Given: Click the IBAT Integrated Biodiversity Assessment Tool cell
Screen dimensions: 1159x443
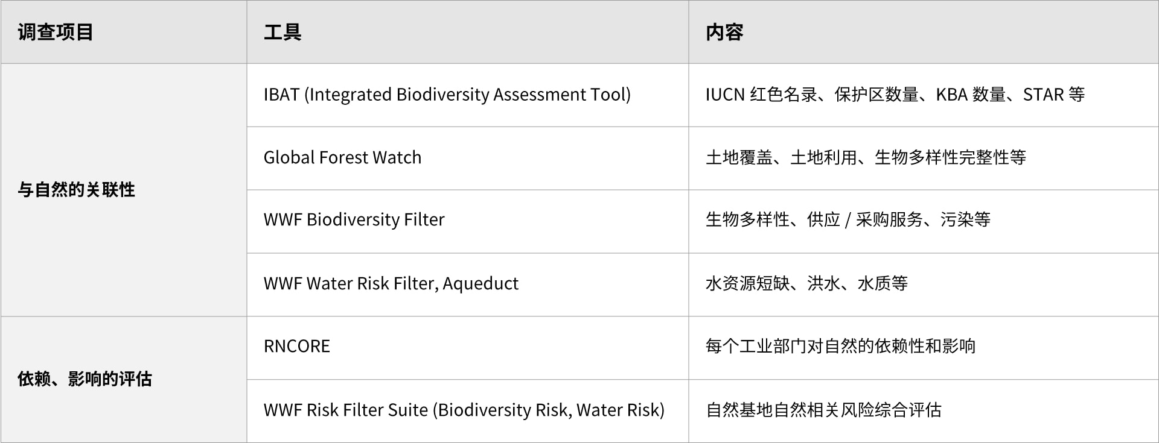Looking at the screenshot, I should click(x=447, y=95).
